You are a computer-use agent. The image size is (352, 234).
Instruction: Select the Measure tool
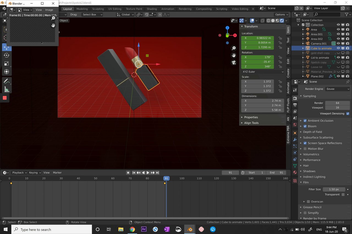[x=7, y=89]
